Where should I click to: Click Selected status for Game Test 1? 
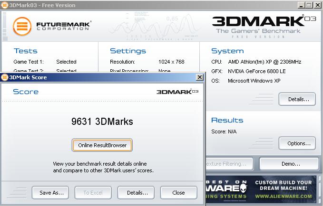[66, 62]
